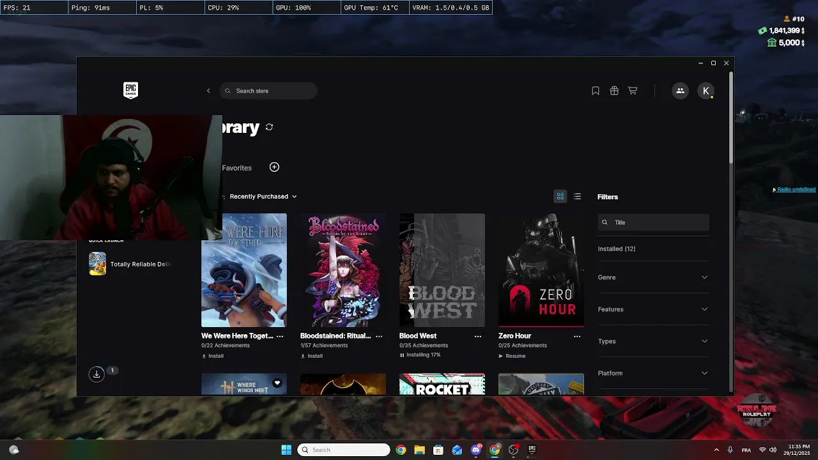Image resolution: width=818 pixels, height=460 pixels.
Task: Expand the Platform filter
Action: tap(653, 373)
